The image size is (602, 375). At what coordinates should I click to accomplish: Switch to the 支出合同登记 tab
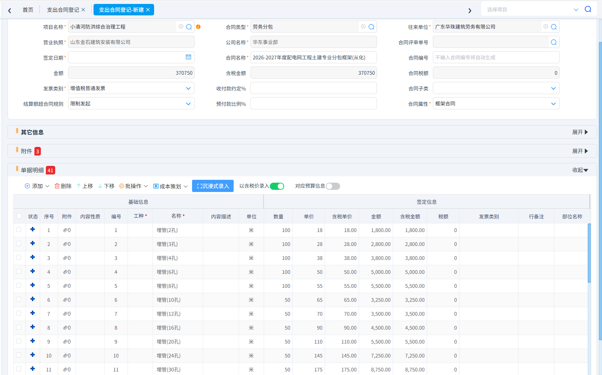(63, 10)
